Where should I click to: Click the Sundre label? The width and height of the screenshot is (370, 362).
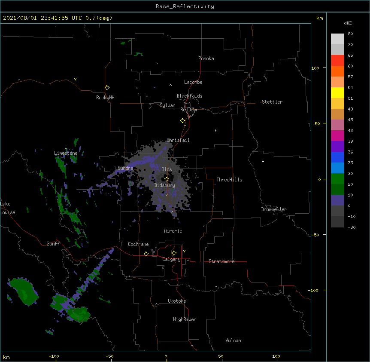click(x=125, y=168)
